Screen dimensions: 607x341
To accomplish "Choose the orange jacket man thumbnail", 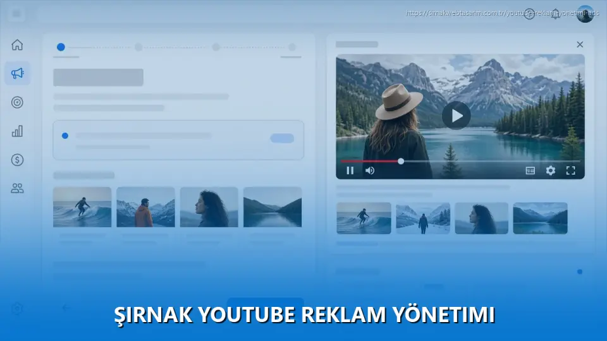I will pos(145,207).
